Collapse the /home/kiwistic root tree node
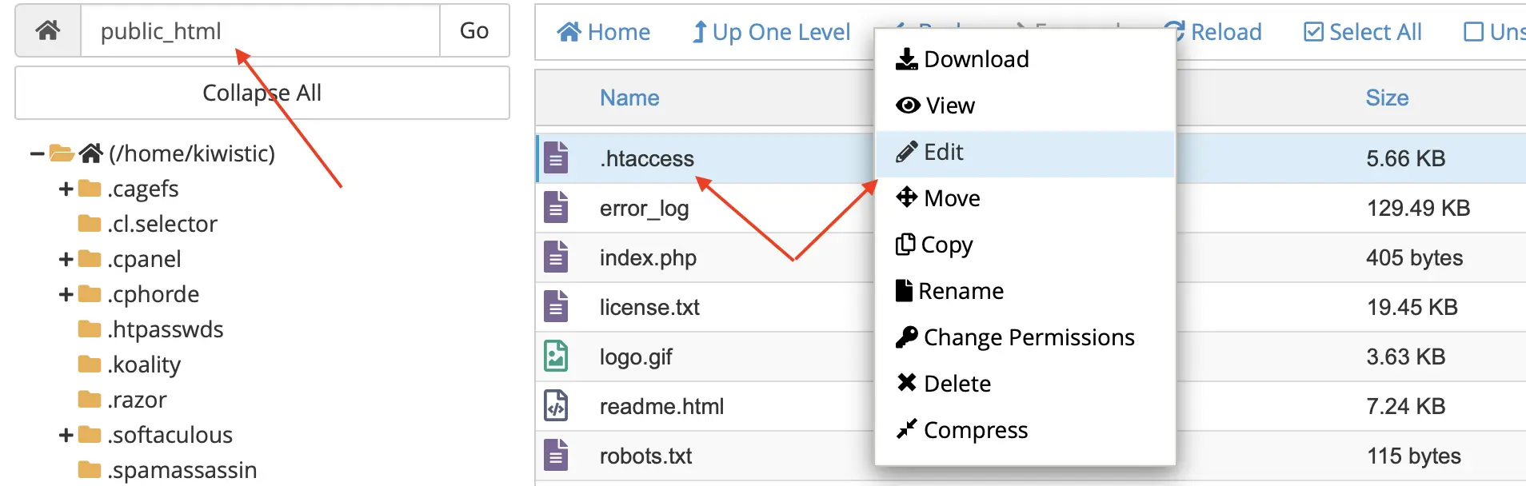1526x486 pixels. tap(37, 153)
